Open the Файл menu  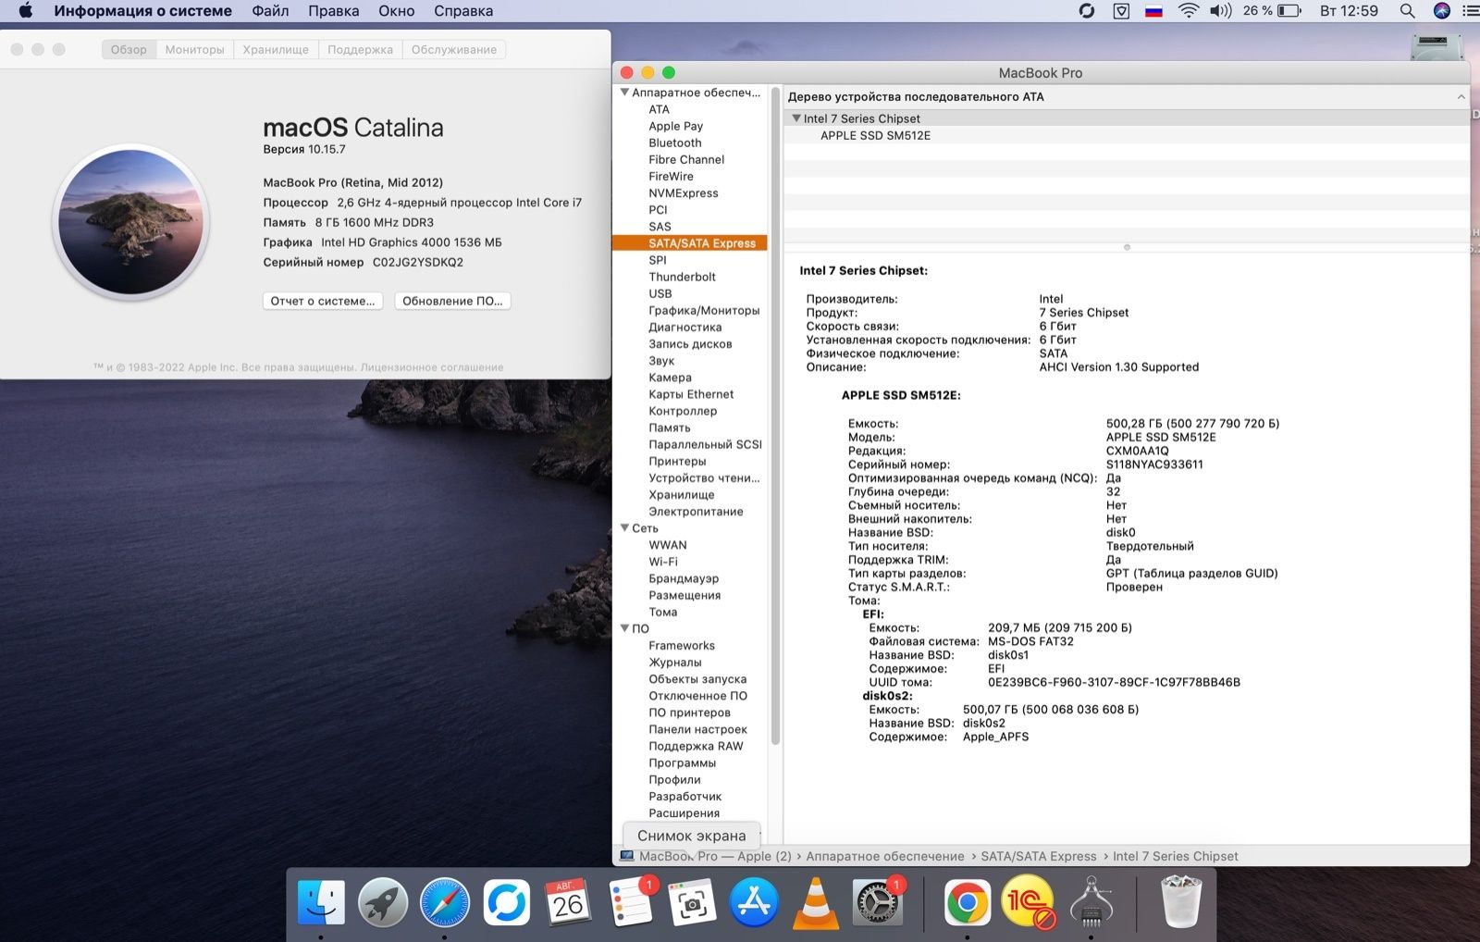click(x=270, y=11)
